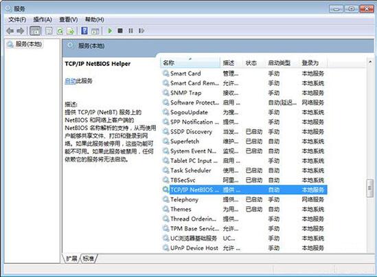The height and width of the screenshot is (277, 377).
Task: Click the Back arrow in toolbar
Action: [10, 31]
